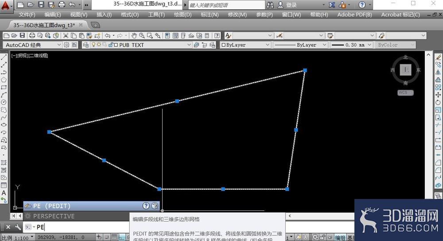This screenshot has width=443, height=241.
Task: Open the dimension style dropdown list
Action: pyautogui.click(x=304, y=35)
